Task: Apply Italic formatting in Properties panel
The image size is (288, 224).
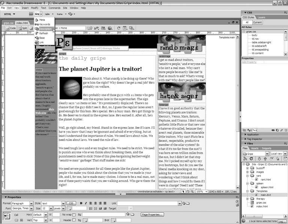Action: click(x=86, y=203)
